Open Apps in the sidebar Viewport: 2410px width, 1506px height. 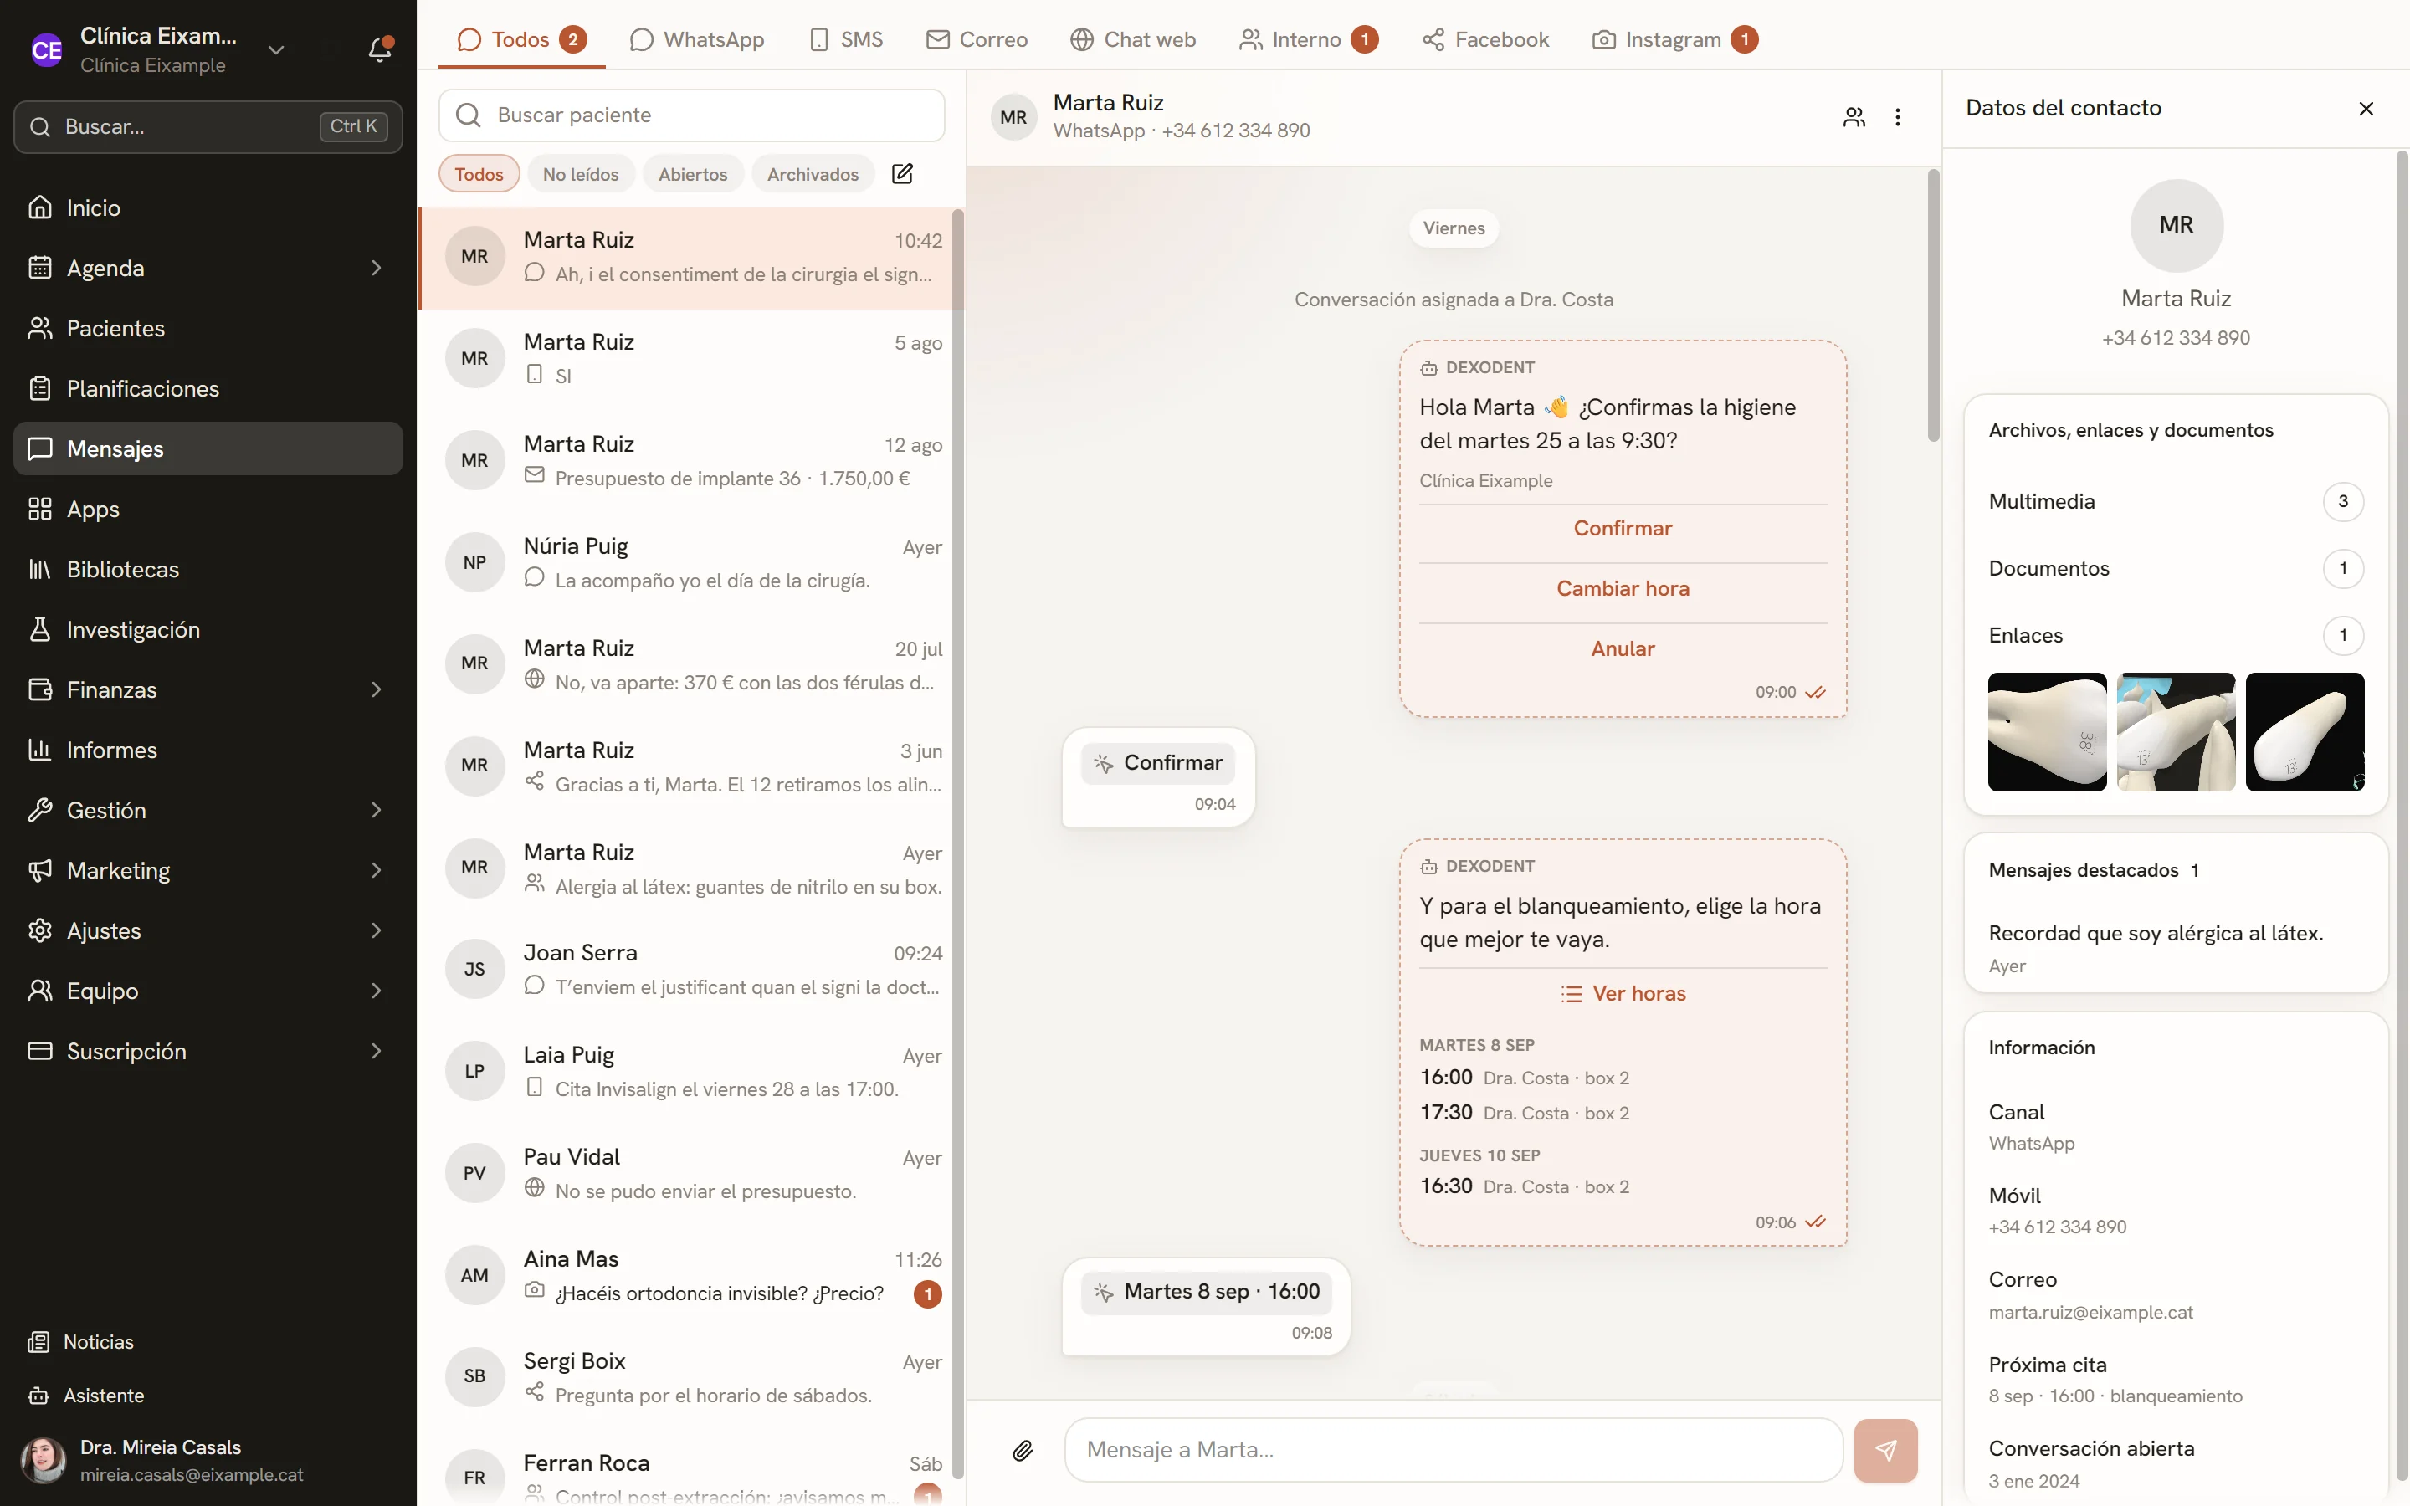tap(208, 509)
